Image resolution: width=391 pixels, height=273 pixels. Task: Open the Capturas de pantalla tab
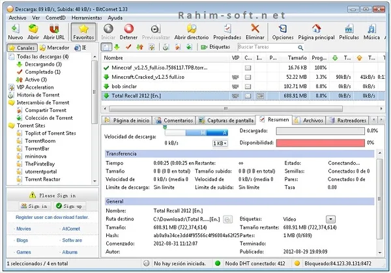(x=225, y=121)
